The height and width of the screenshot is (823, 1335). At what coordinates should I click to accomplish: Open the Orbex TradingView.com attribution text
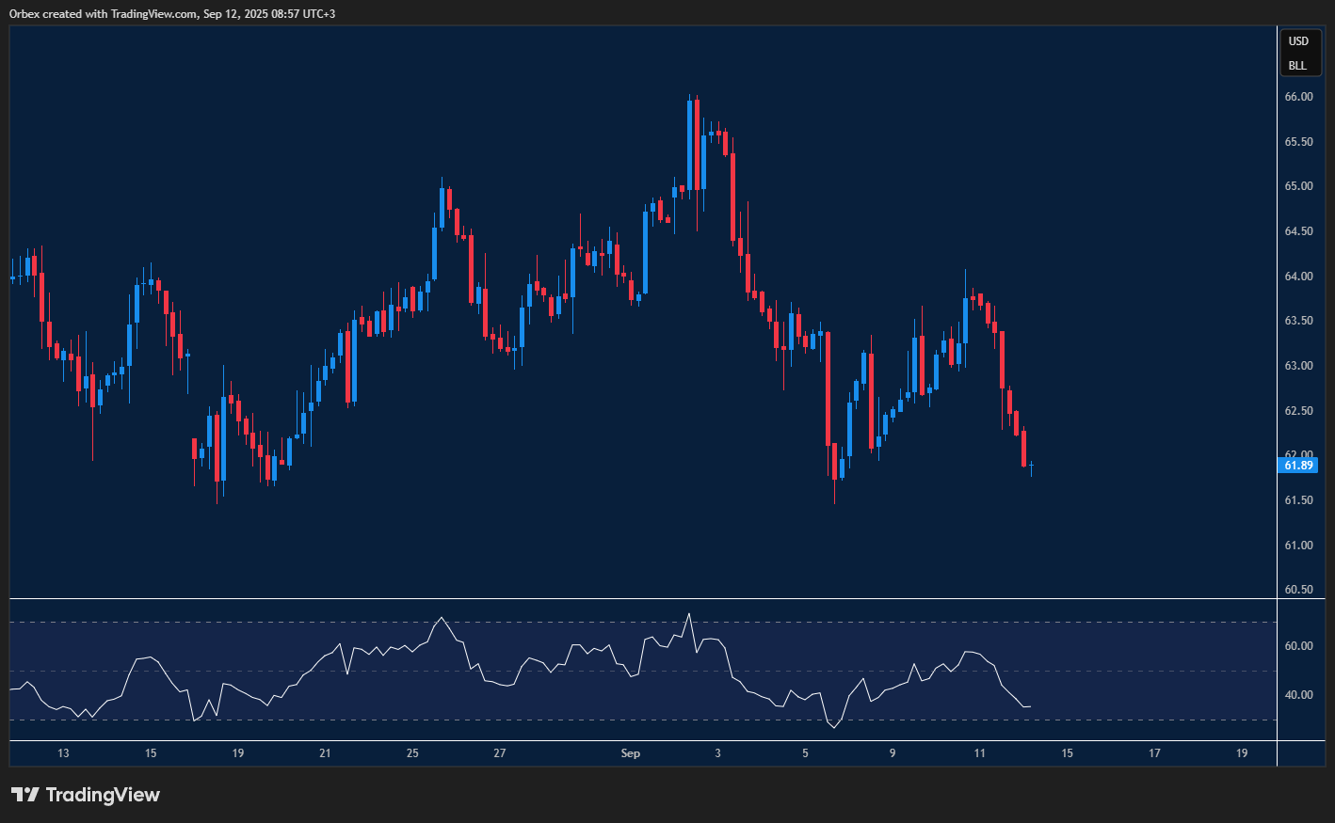click(172, 13)
